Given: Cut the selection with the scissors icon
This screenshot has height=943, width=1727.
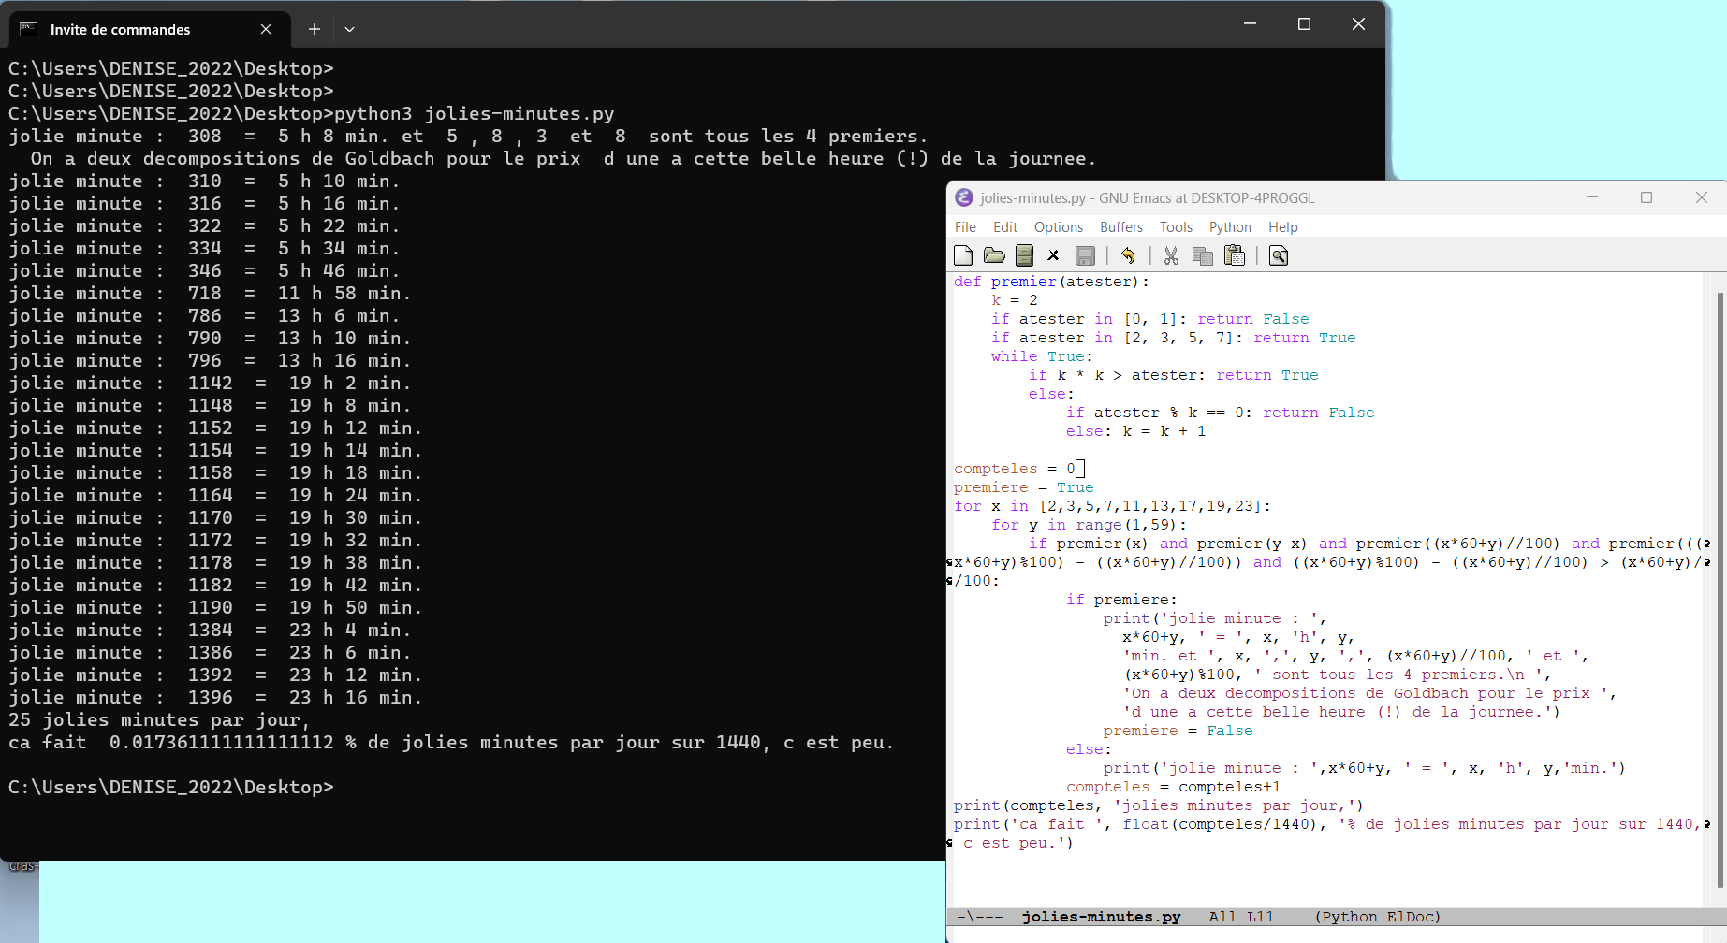Looking at the screenshot, I should 1171,255.
